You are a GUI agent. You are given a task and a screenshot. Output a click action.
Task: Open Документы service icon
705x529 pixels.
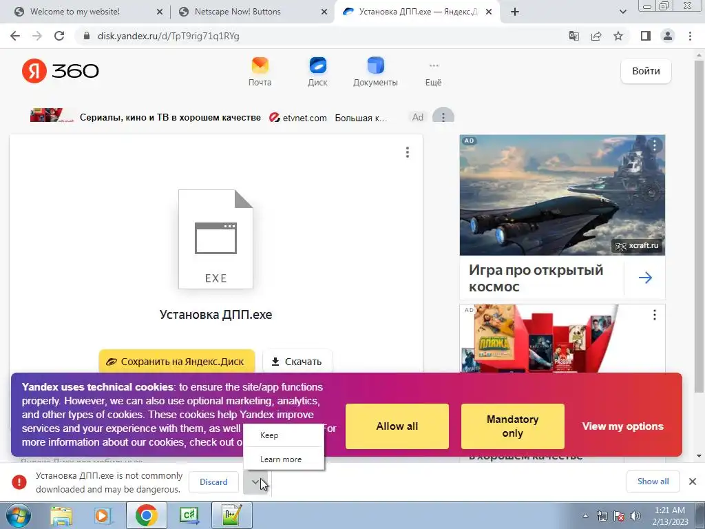(375, 72)
